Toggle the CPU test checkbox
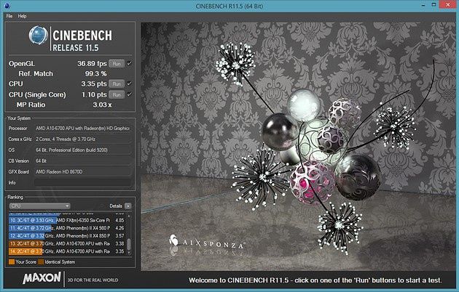This screenshot has height=292, width=459. click(129, 84)
